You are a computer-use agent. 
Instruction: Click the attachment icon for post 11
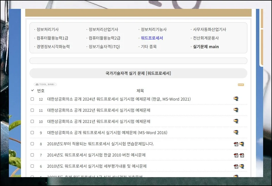click(x=236, y=110)
